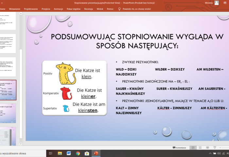Viewport: 229px width, 157px height.
Task: Switch to the Animacje tab
Action: pos(58,9)
